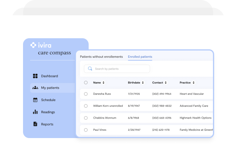The height and width of the screenshot is (161, 236).
Task: Click the Schedule calendar icon
Action: [x=35, y=100]
